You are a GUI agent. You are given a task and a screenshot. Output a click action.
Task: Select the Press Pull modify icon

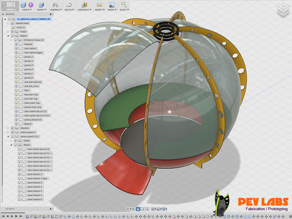pyautogui.click(x=41, y=5)
